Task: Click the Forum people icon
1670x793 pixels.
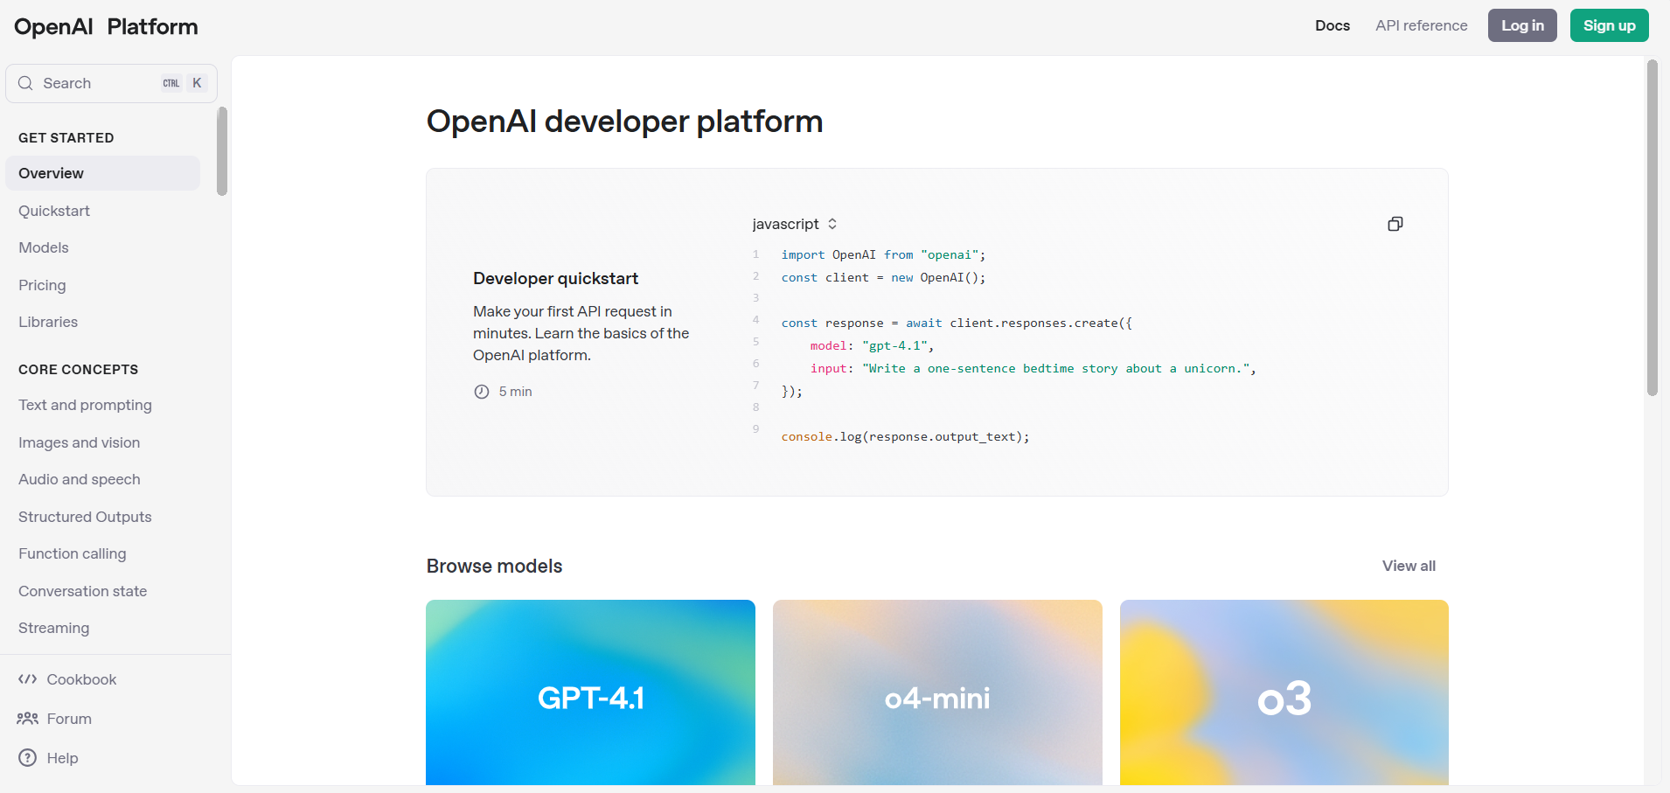Action: click(27, 719)
